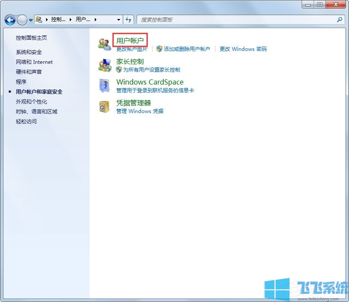Open 更改帐户图片
Image resolution: width=349 pixels, height=302 pixels.
(x=131, y=49)
